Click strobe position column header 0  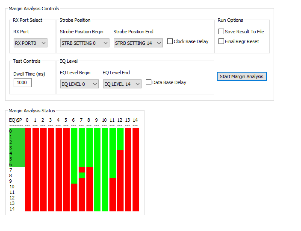[x=27, y=120]
